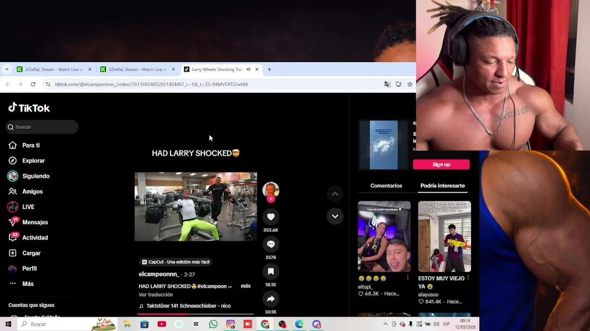Close the first SiDeRaL Stream tab
Screen dimensions: 590x331
90,69
